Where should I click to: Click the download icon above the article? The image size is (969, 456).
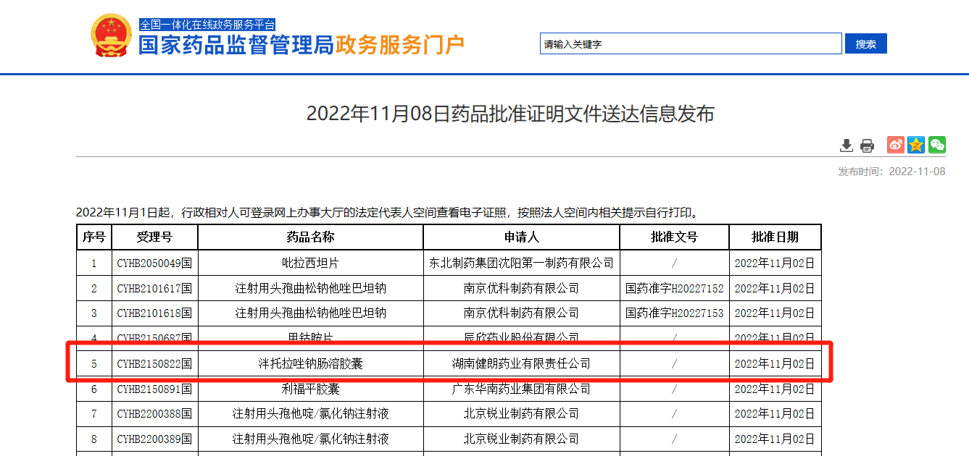[x=846, y=145]
